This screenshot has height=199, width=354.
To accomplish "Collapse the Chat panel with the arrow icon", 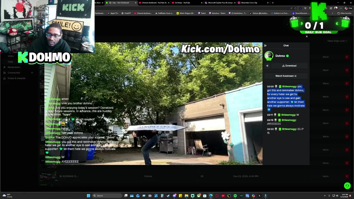I will tap(265, 46).
